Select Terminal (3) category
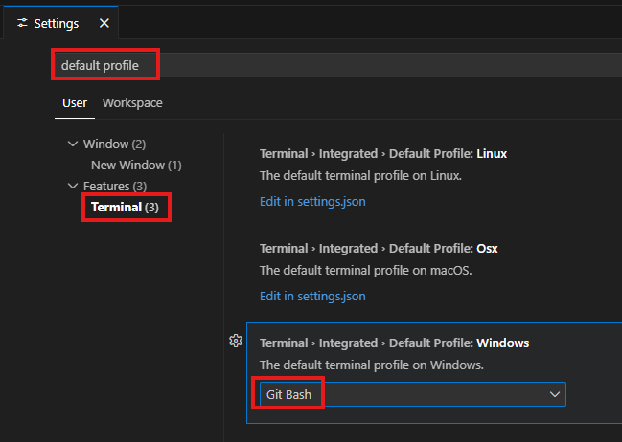Screen dimensions: 622x442 tap(126, 207)
